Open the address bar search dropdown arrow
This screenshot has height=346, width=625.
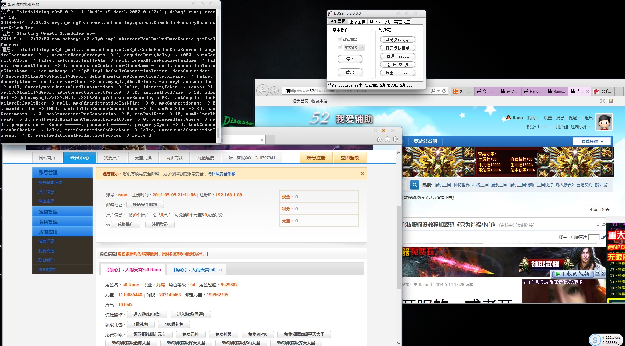point(438,91)
